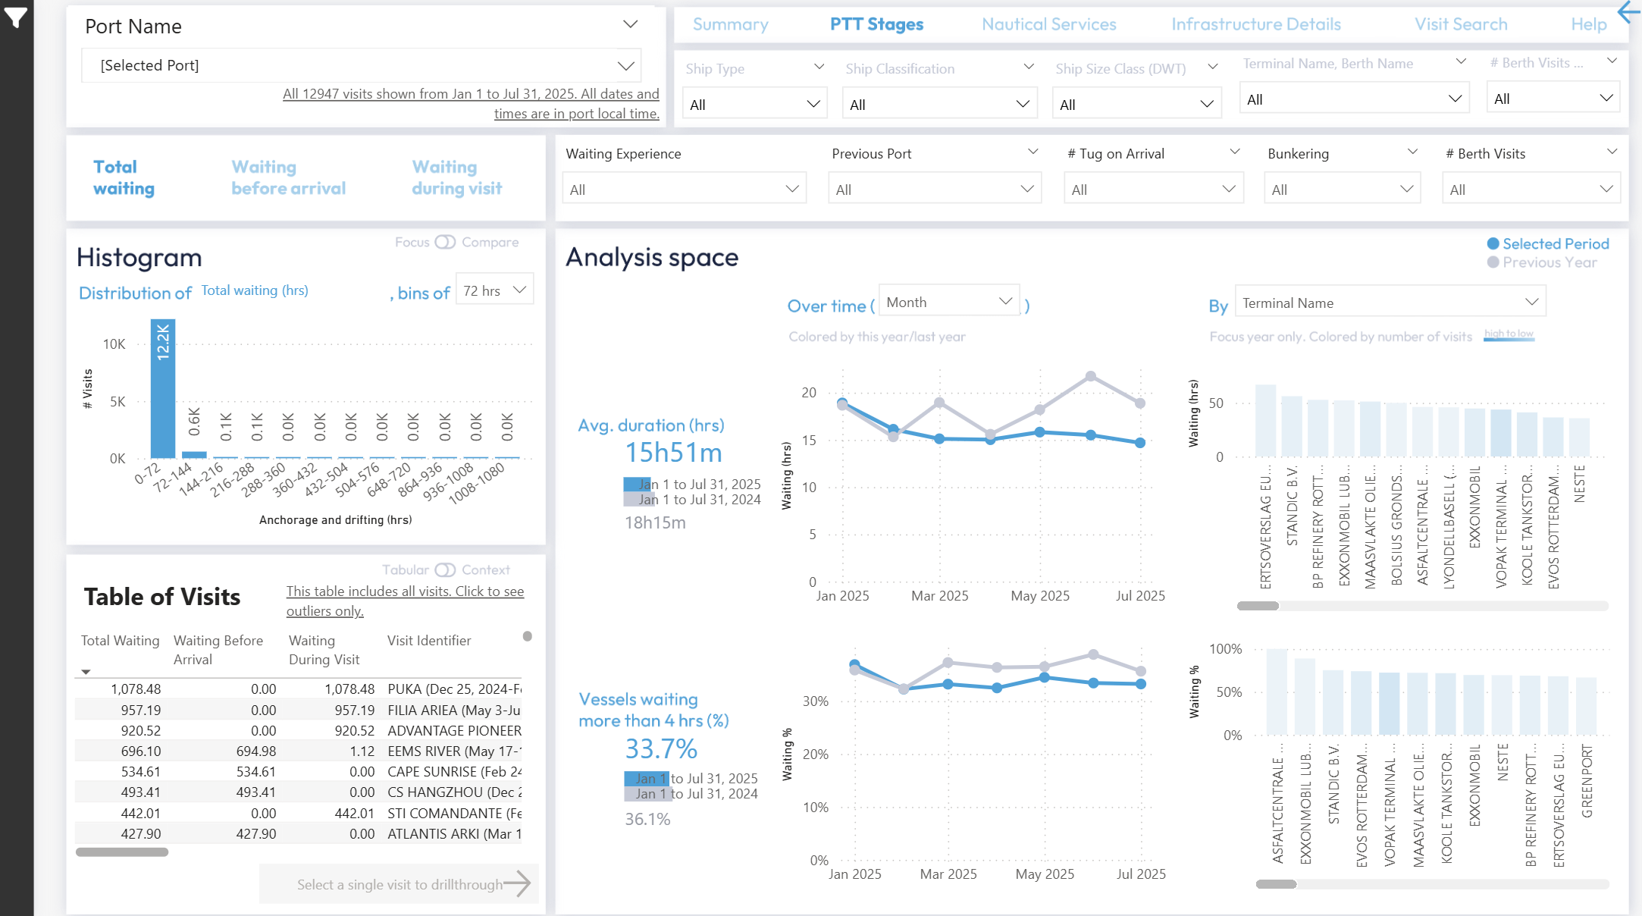Click the high to low sort indicator
Viewport: 1642px width, 916px height.
[x=1509, y=334]
